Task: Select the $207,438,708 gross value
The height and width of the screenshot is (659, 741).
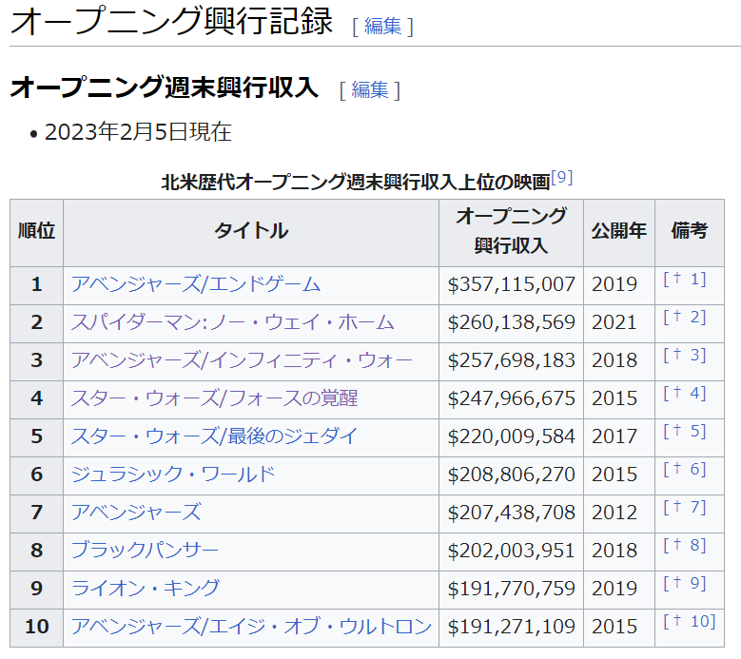Action: coord(512,513)
